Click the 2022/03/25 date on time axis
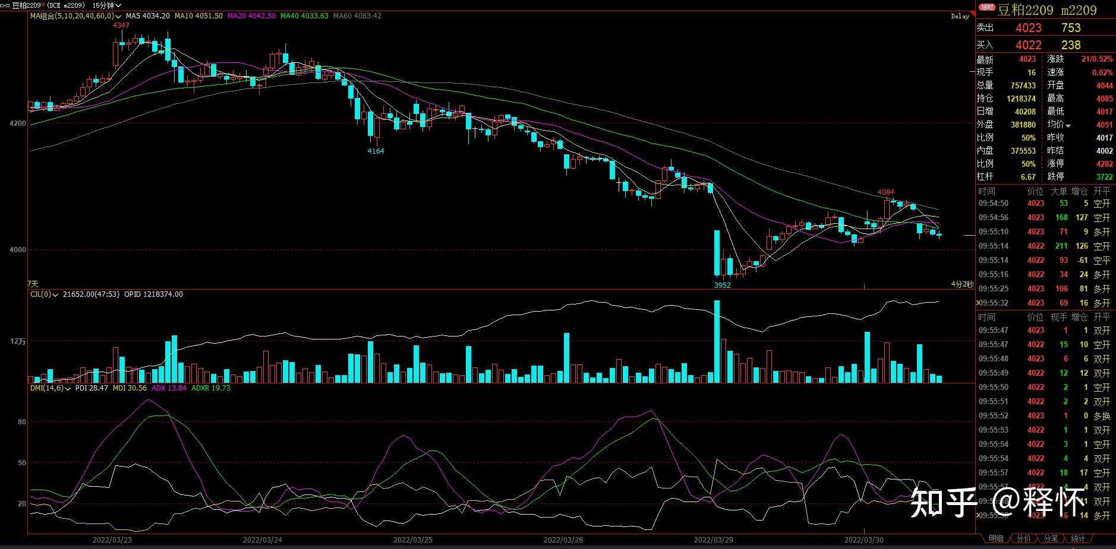 coord(413,540)
